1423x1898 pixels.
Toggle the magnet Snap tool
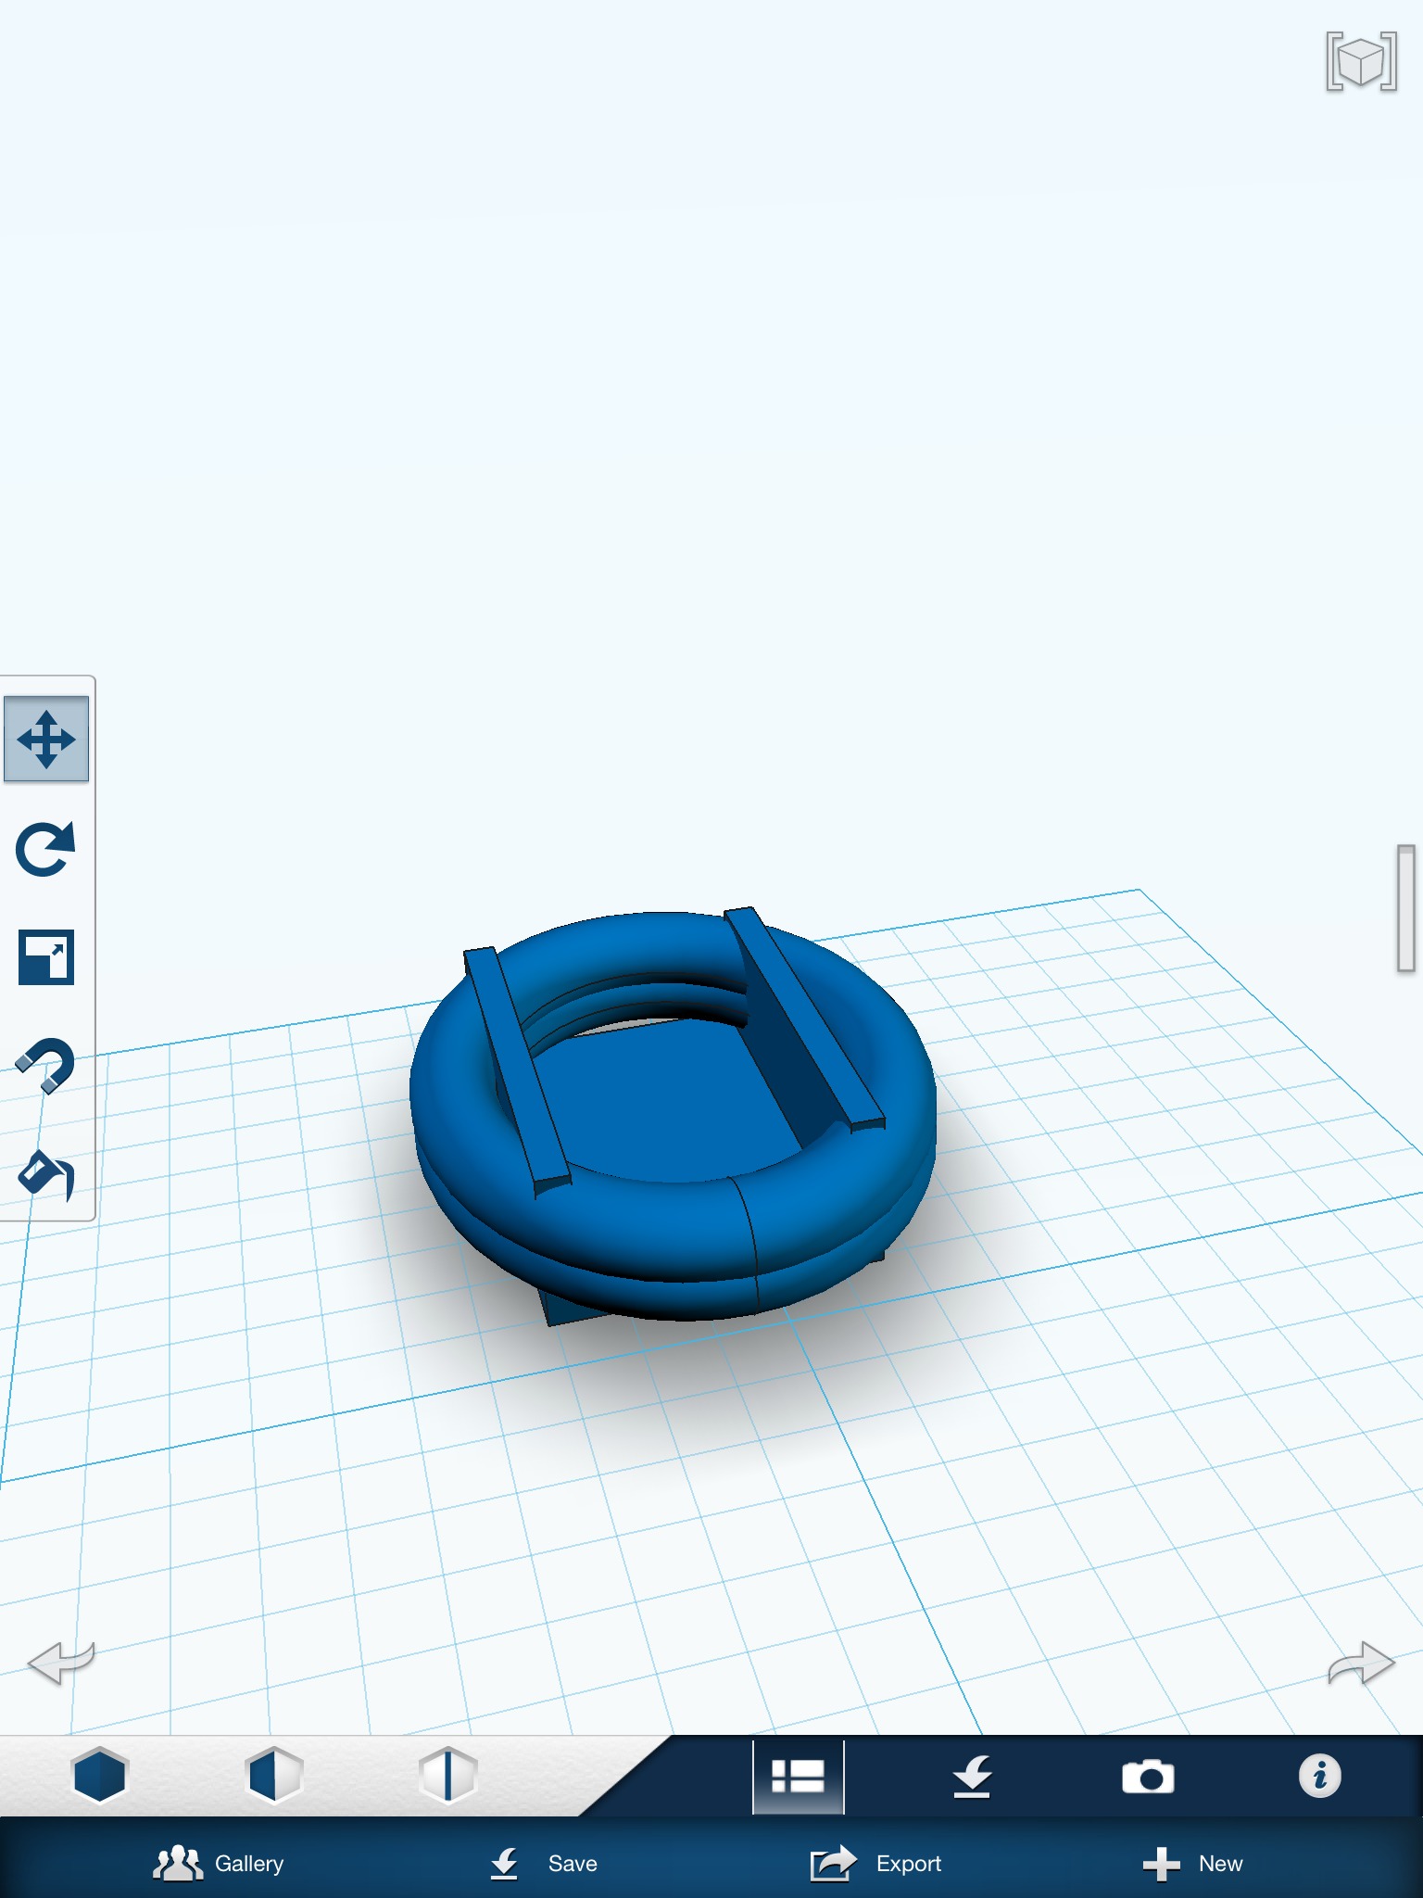coord(46,1066)
